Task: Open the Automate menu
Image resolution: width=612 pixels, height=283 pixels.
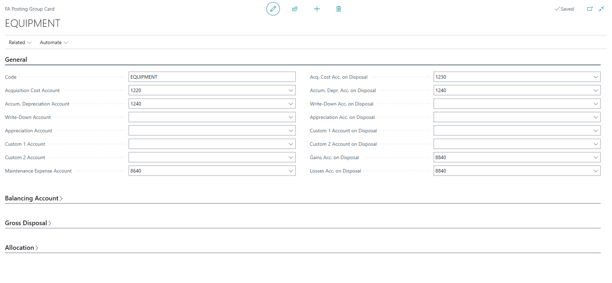Action: pos(53,42)
